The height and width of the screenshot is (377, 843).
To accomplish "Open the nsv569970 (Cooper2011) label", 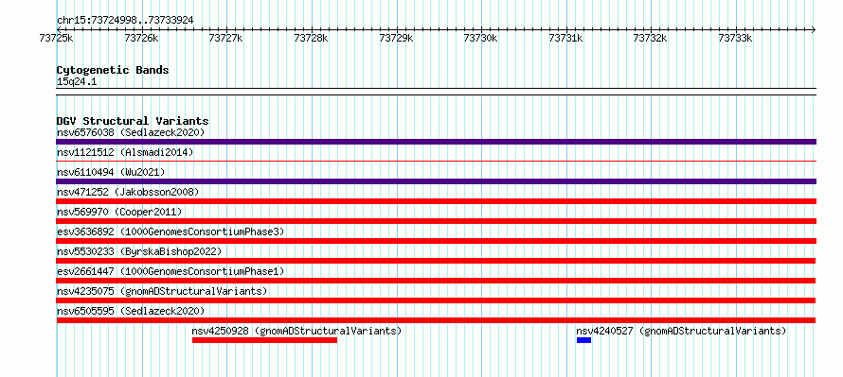I will [119, 212].
